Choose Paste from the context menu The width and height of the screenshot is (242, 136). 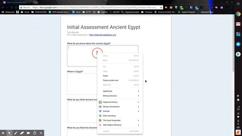(x=120, y=76)
